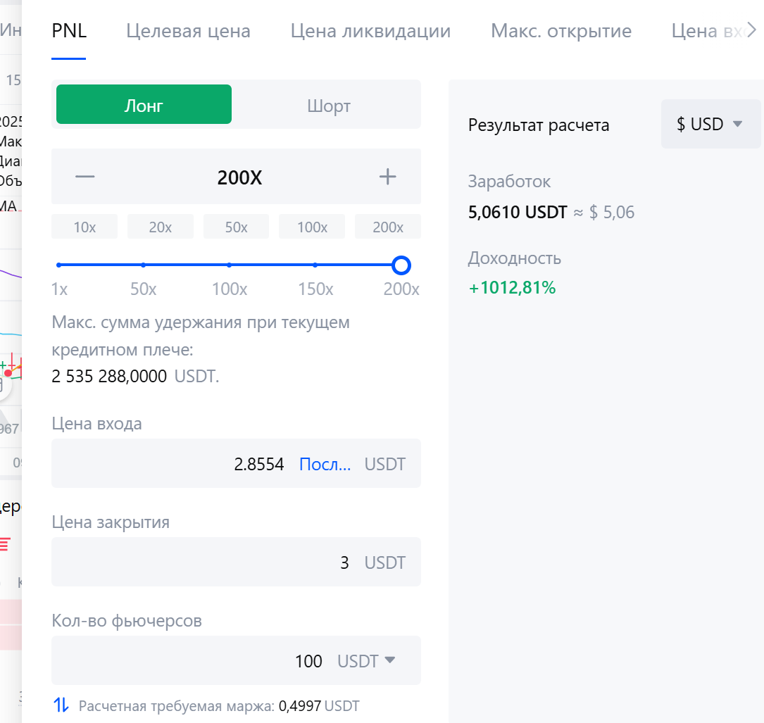
Task: Switch to the Шорт position
Action: coord(328,105)
